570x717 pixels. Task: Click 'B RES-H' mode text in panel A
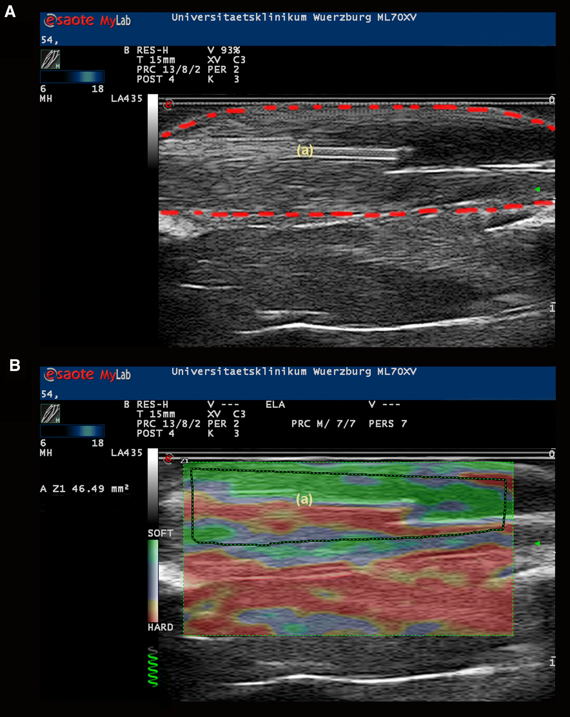[x=146, y=50]
